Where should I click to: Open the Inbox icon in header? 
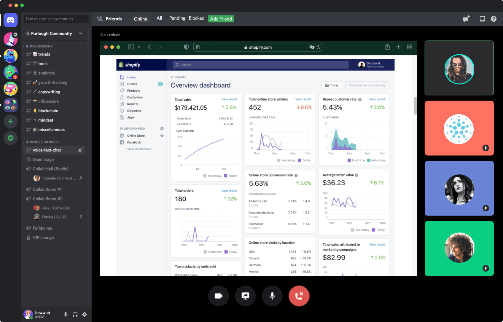point(483,19)
